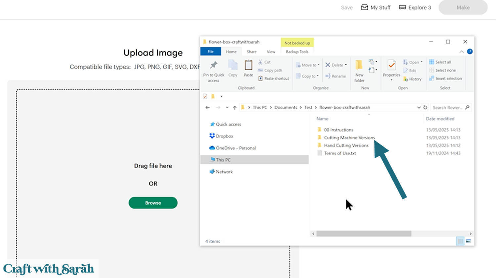Screen dimensions: 496x278
Task: Click the Copy icon in ribbon
Action: tap(233, 65)
